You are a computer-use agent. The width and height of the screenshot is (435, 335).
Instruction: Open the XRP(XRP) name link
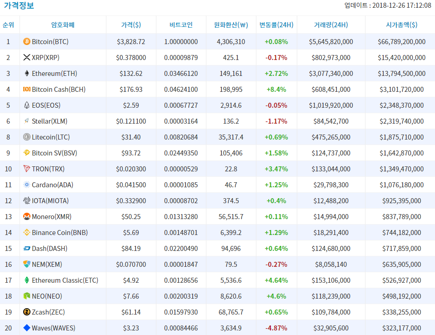click(46, 57)
